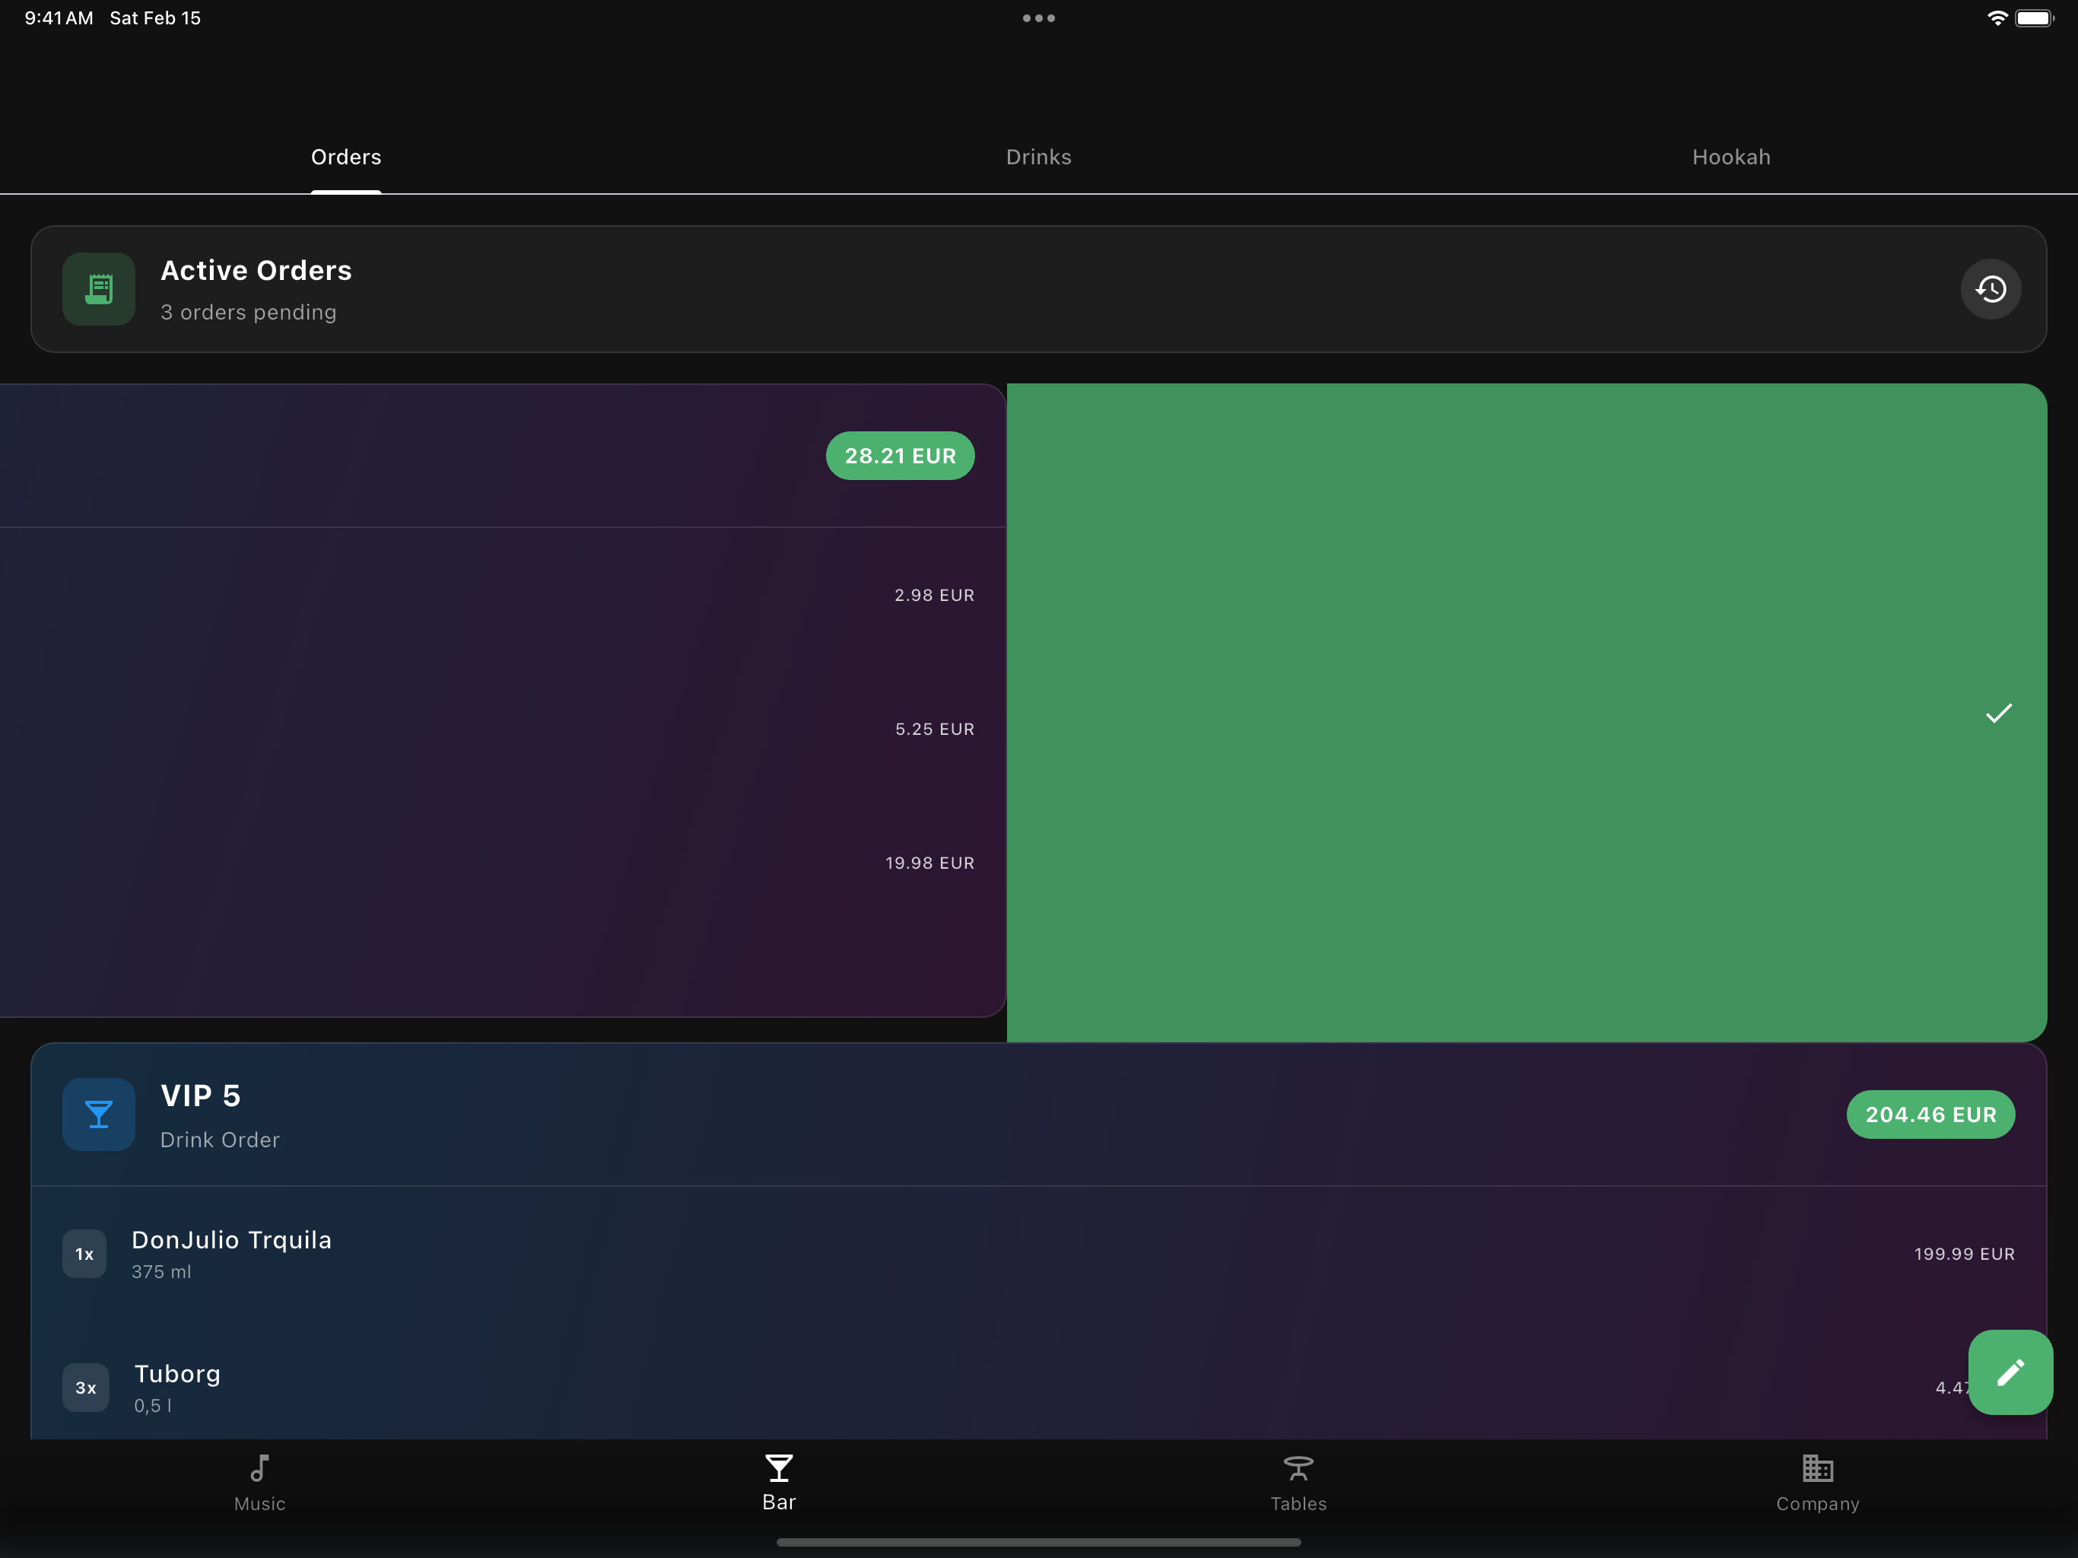The width and height of the screenshot is (2078, 1558).
Task: Tap the green pencil edit button
Action: 2010,1372
